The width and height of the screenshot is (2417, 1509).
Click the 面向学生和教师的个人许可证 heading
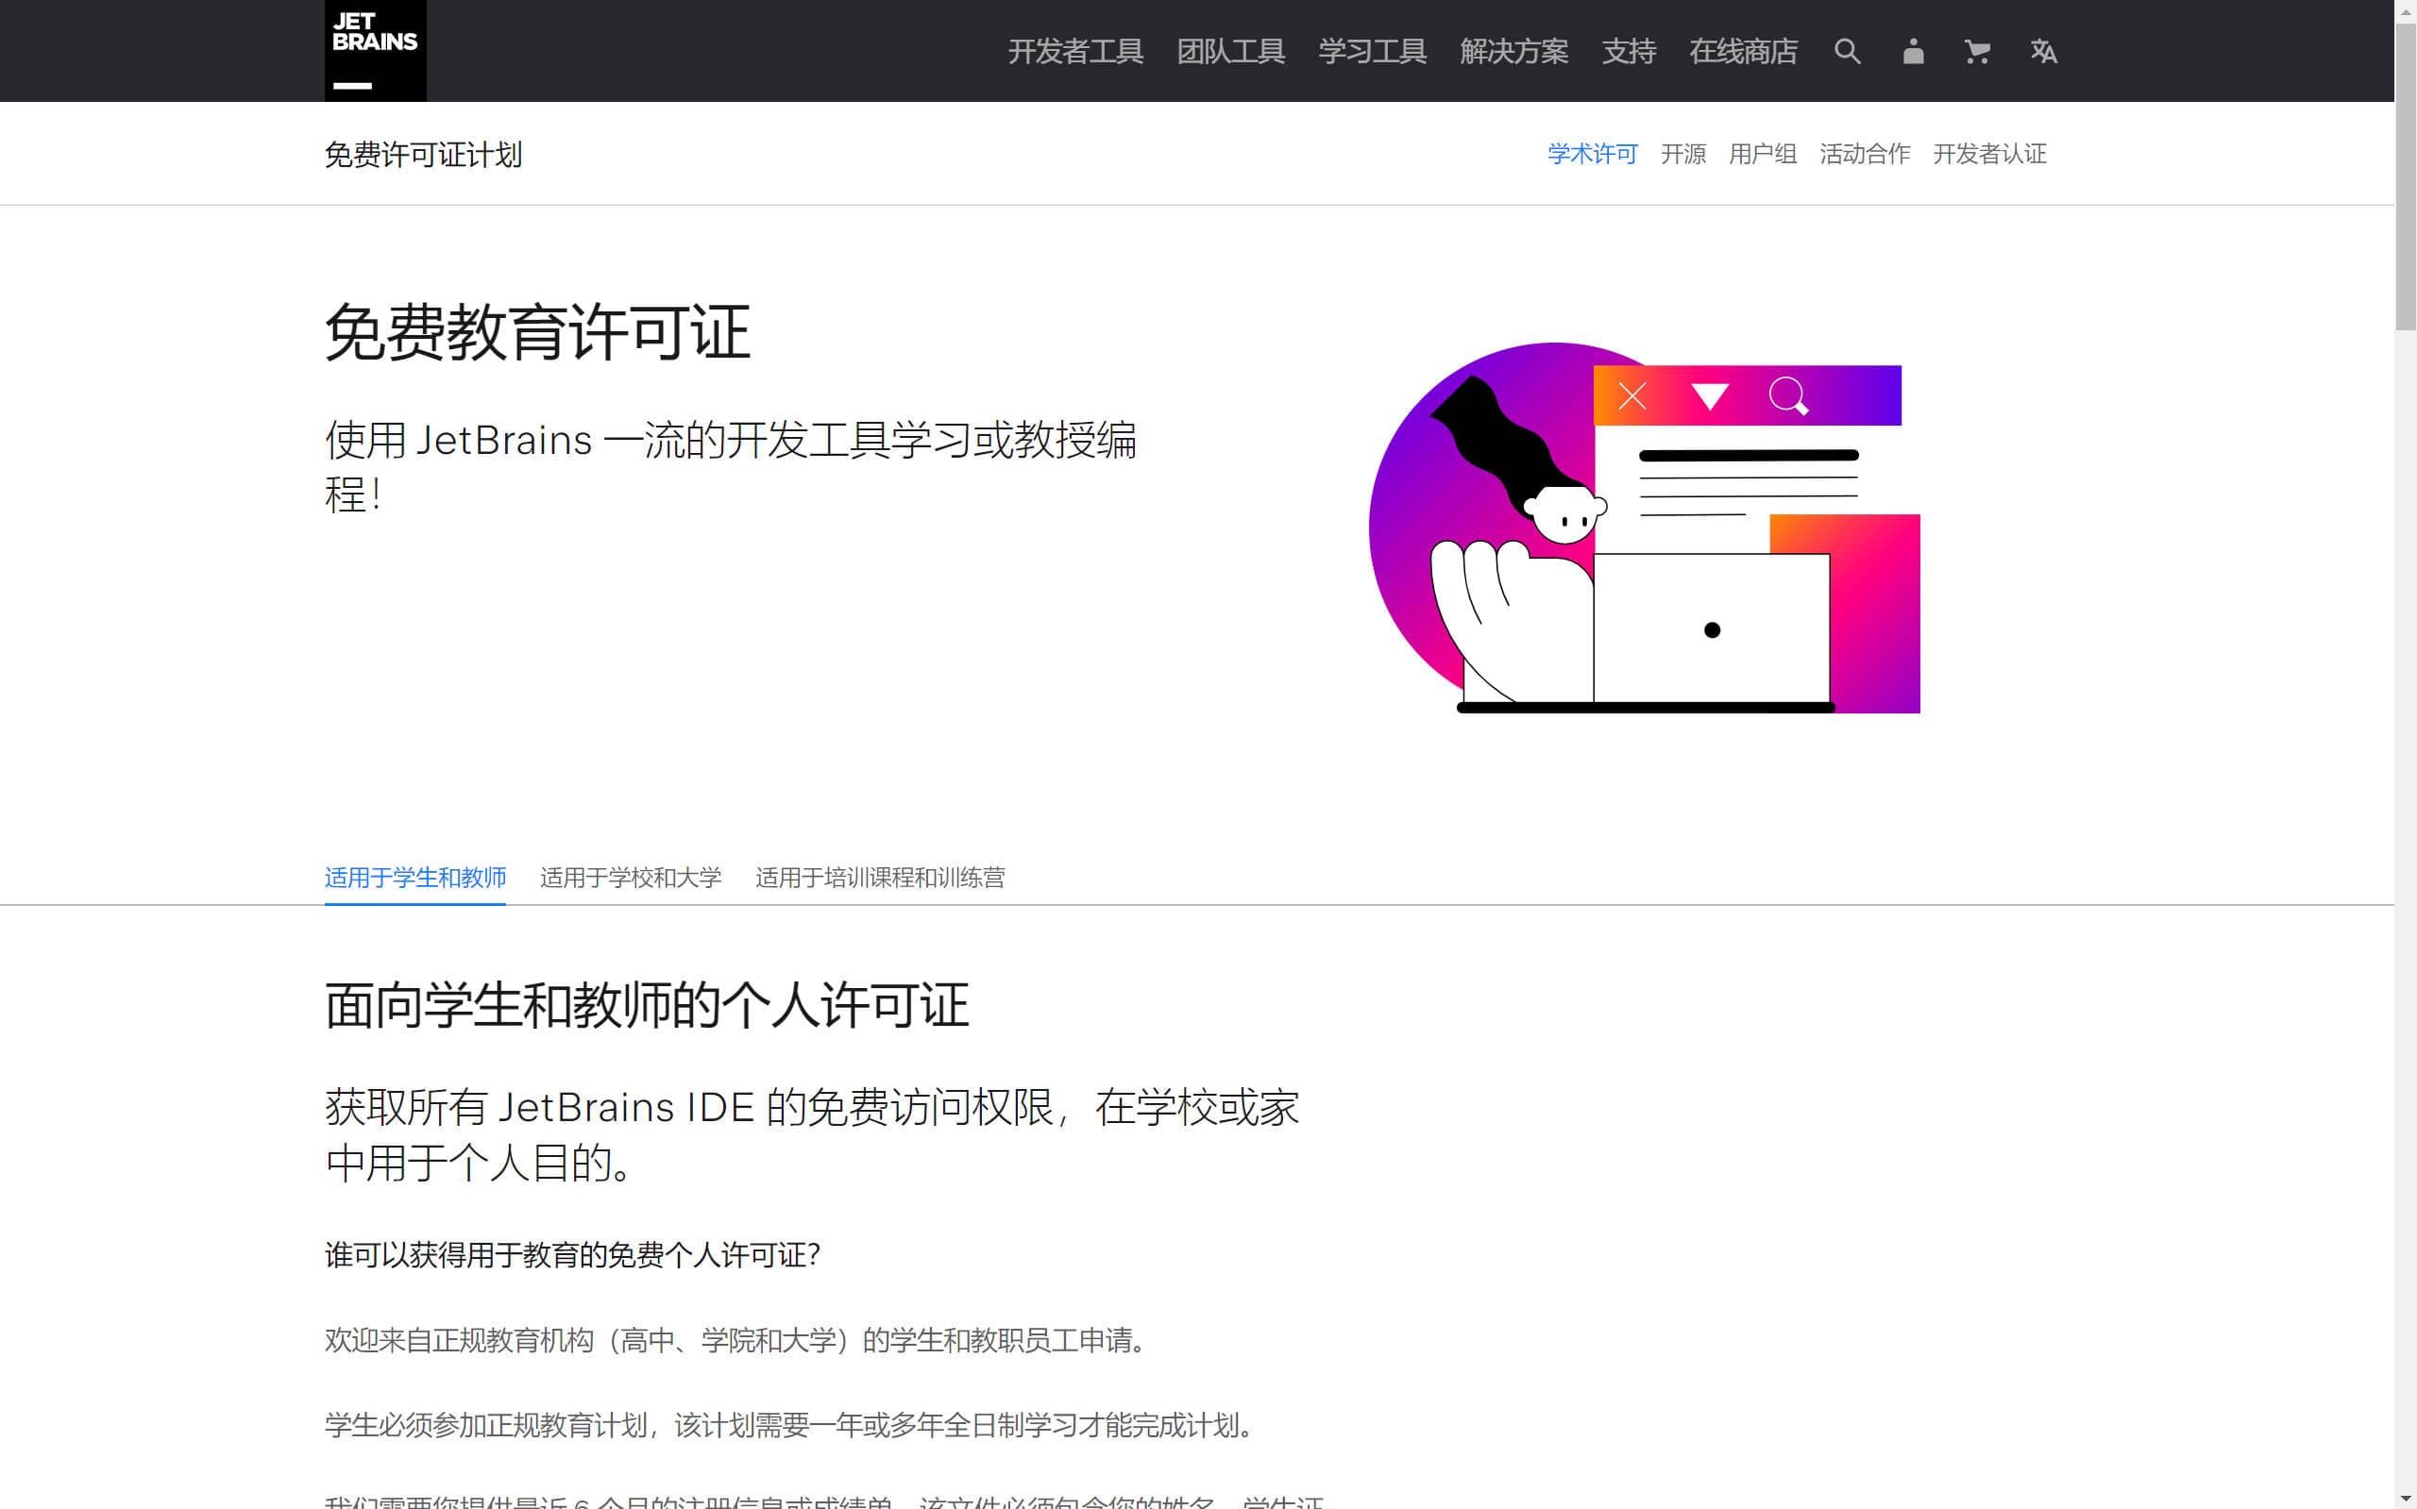point(646,1004)
